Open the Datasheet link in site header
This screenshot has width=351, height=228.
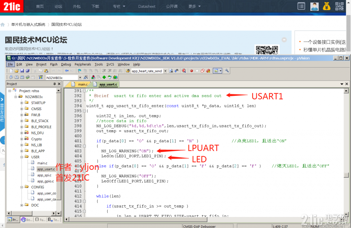tap(147, 6)
